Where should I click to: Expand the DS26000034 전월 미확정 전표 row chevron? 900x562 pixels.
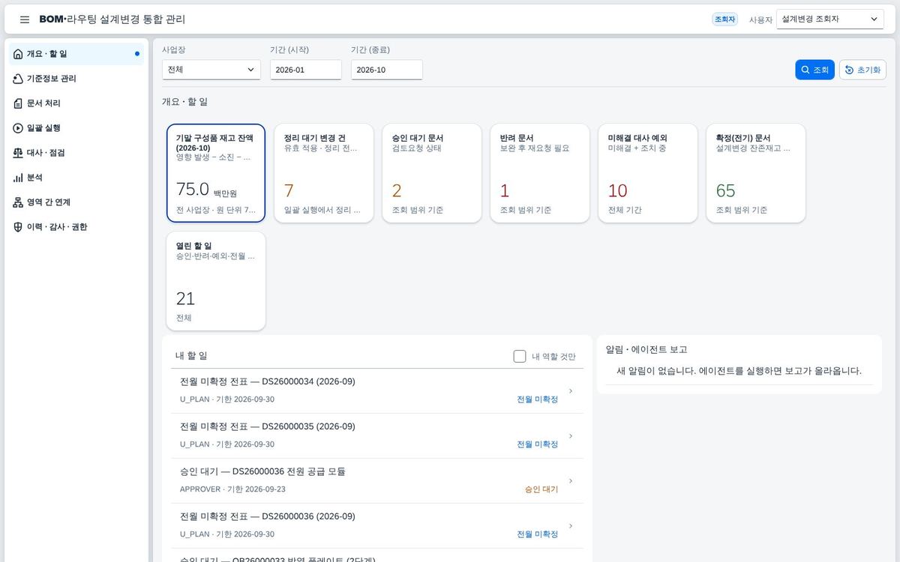[571, 391]
